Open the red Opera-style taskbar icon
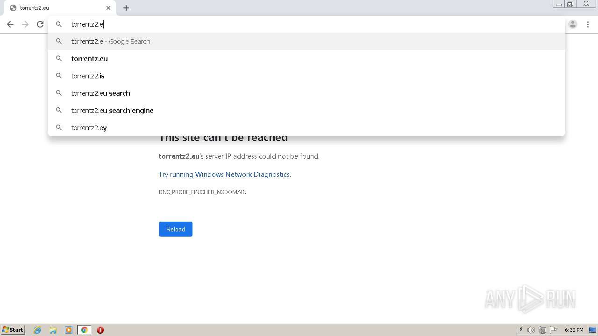This screenshot has width=598, height=336. tap(100, 330)
